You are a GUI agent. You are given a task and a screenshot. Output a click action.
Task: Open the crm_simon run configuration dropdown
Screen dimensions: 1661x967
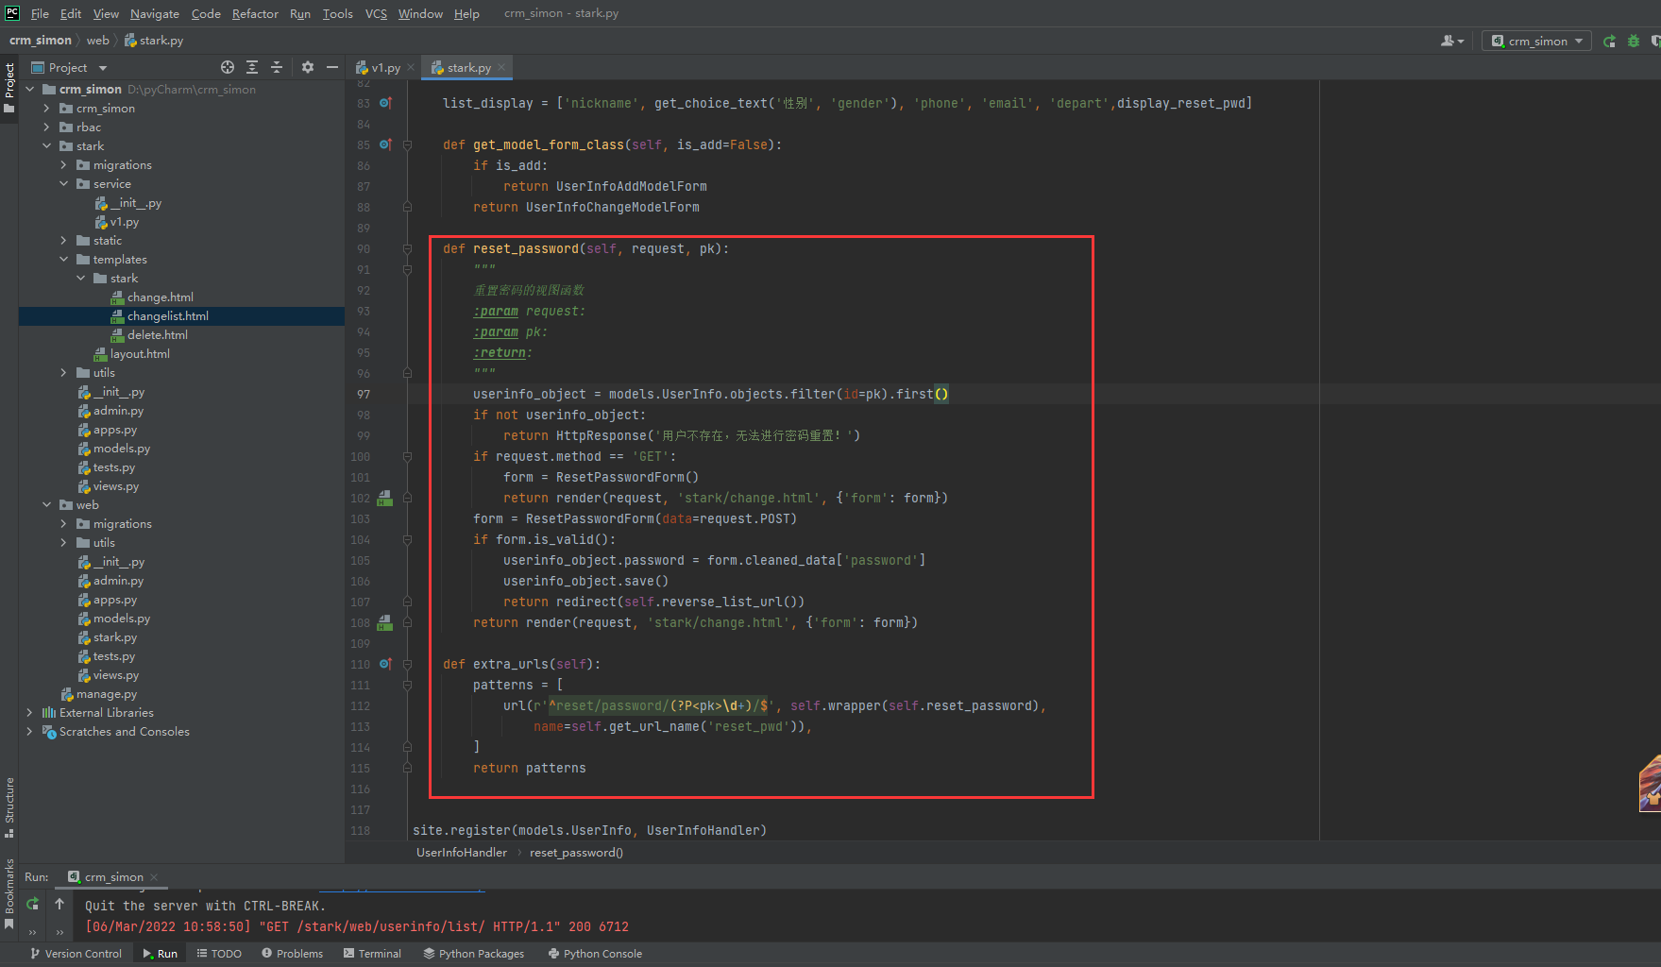pyautogui.click(x=1537, y=41)
